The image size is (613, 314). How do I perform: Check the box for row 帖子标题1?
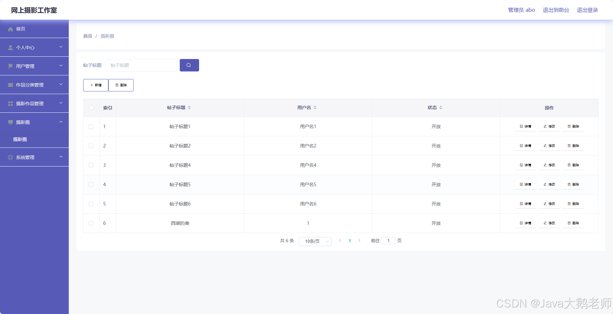point(91,127)
